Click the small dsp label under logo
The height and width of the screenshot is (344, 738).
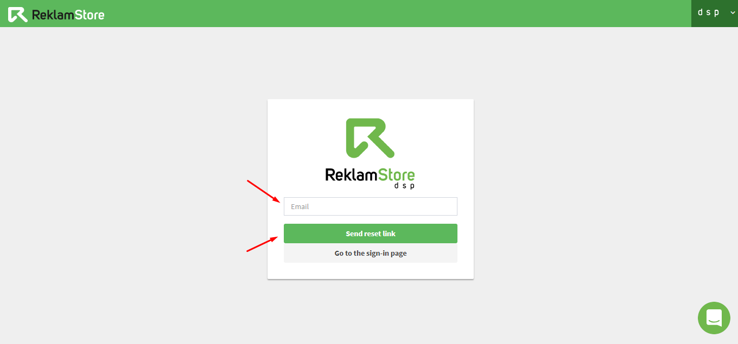tap(404, 186)
